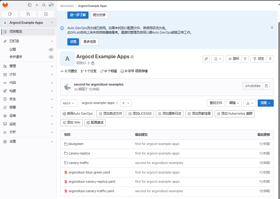Viewport: 280px width, 199px height.
Task: Open the canary-replica folder
Action: [79, 153]
